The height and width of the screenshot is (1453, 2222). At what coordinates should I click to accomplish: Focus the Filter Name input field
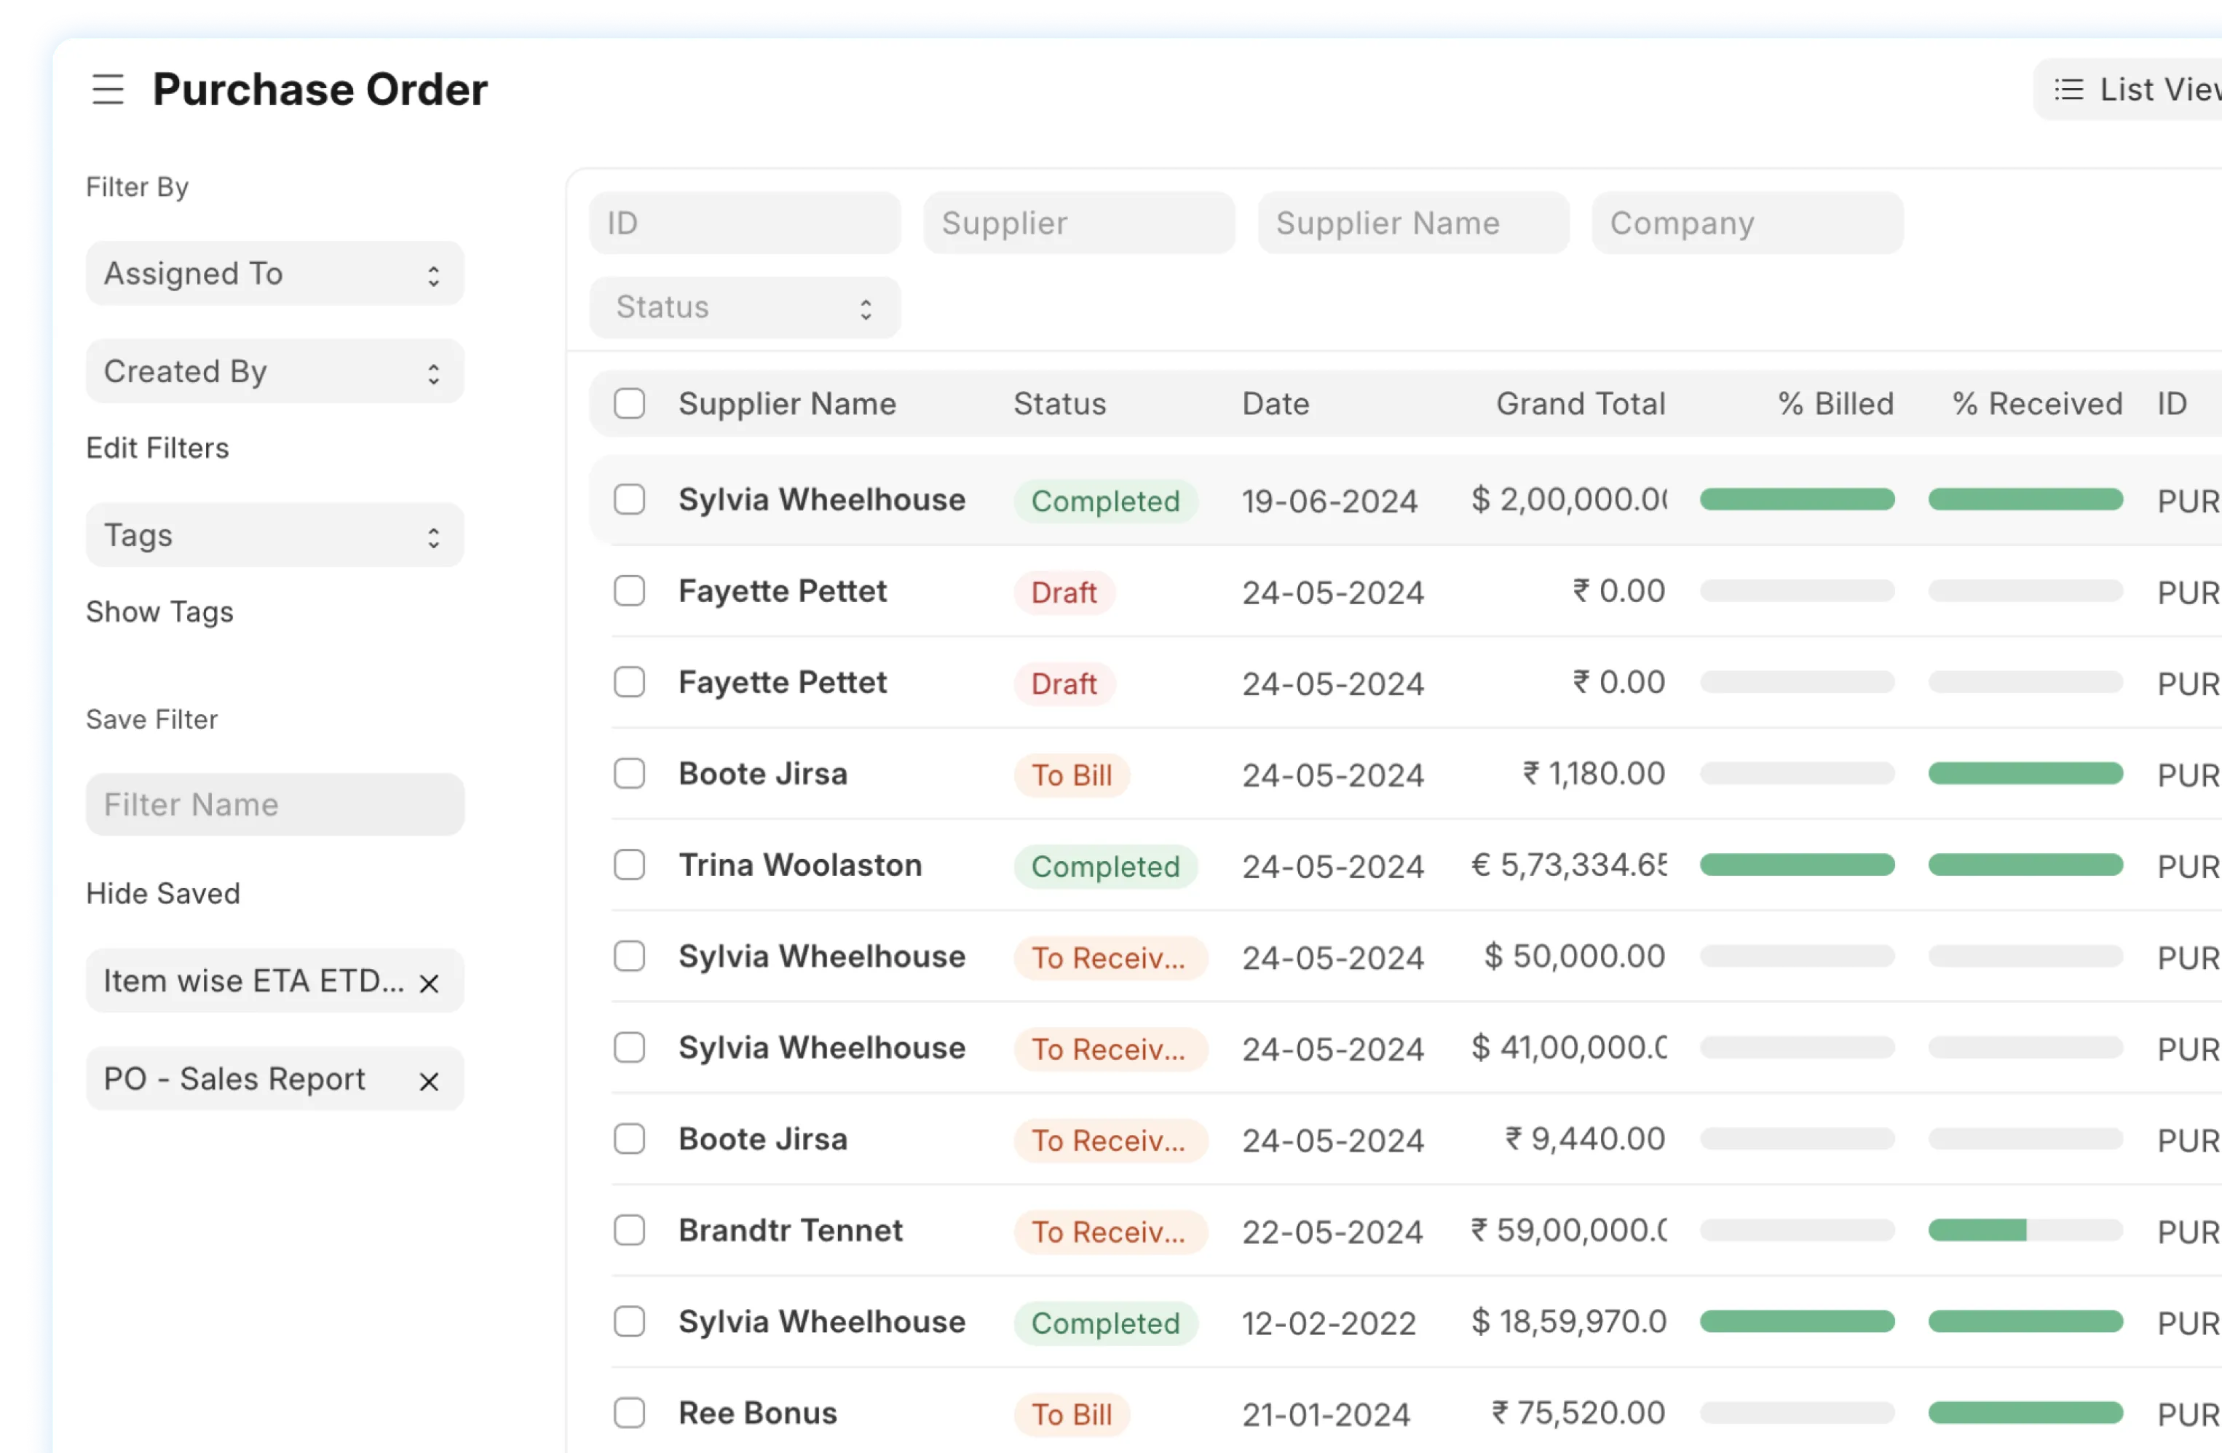click(x=274, y=804)
